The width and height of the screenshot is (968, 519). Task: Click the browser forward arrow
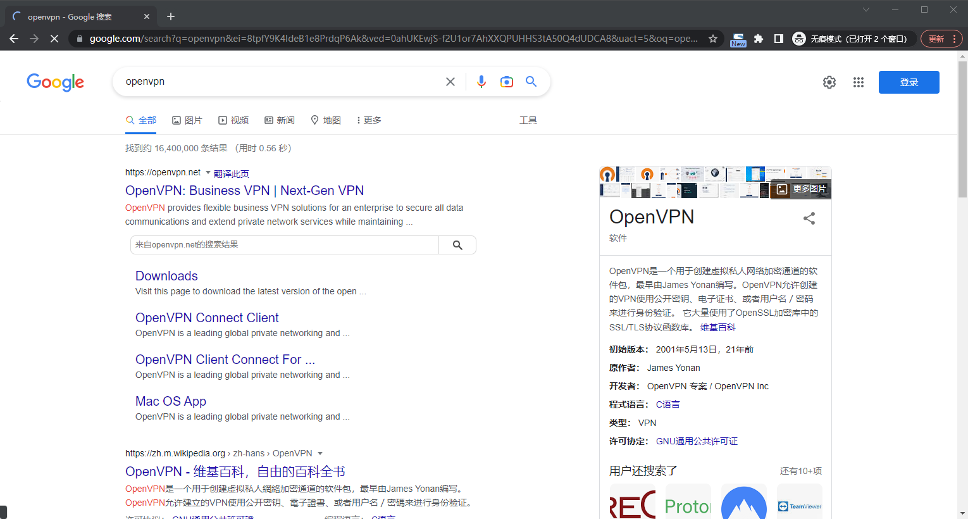(x=34, y=39)
